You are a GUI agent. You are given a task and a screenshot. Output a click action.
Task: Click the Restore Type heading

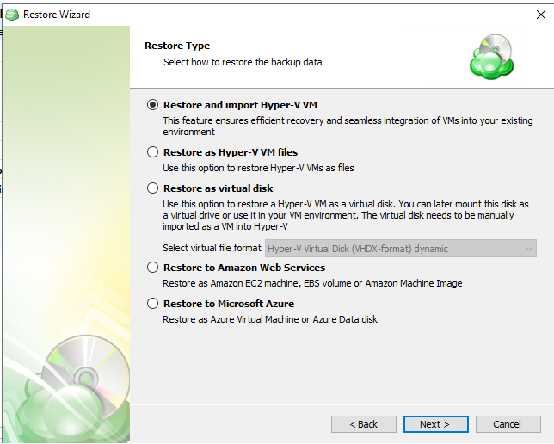pyautogui.click(x=176, y=46)
